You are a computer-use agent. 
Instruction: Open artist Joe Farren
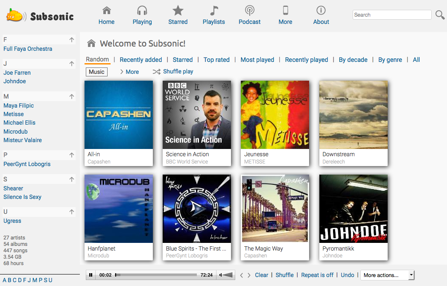point(17,73)
